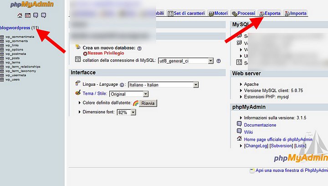Open the Documentazione link

point(260,125)
